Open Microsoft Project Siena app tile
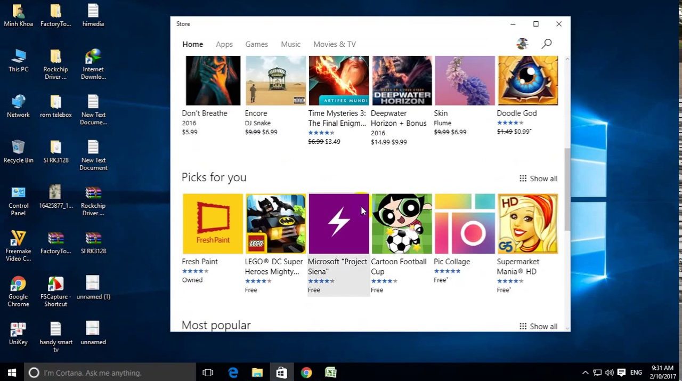The width and height of the screenshot is (682, 381). click(338, 224)
